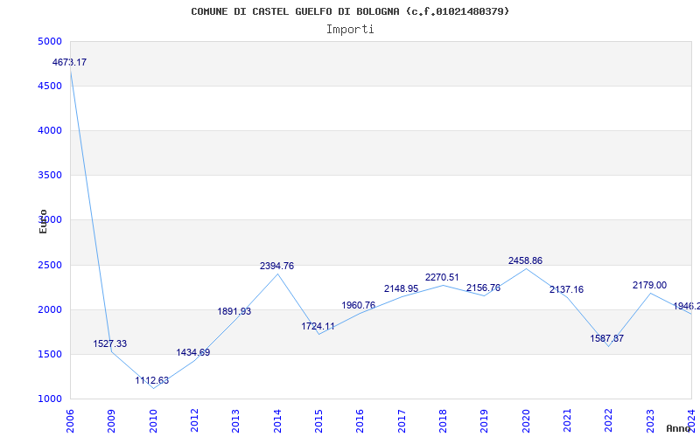Select the 4673.17 data label
The width and height of the screenshot is (700, 437).
click(x=69, y=62)
